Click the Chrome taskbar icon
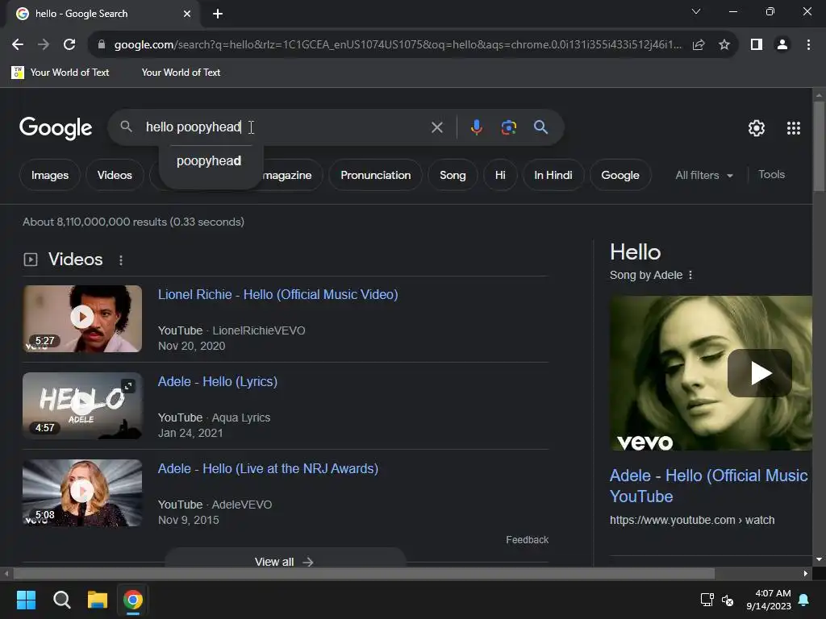The height and width of the screenshot is (619, 826). coord(133,600)
